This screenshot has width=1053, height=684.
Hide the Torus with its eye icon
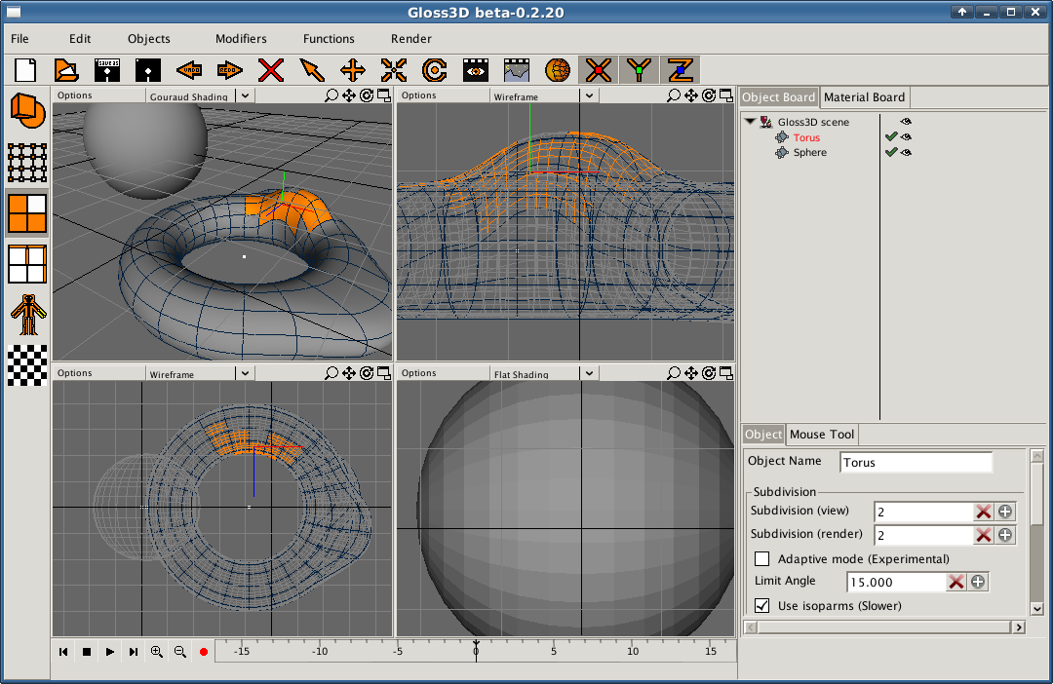906,137
